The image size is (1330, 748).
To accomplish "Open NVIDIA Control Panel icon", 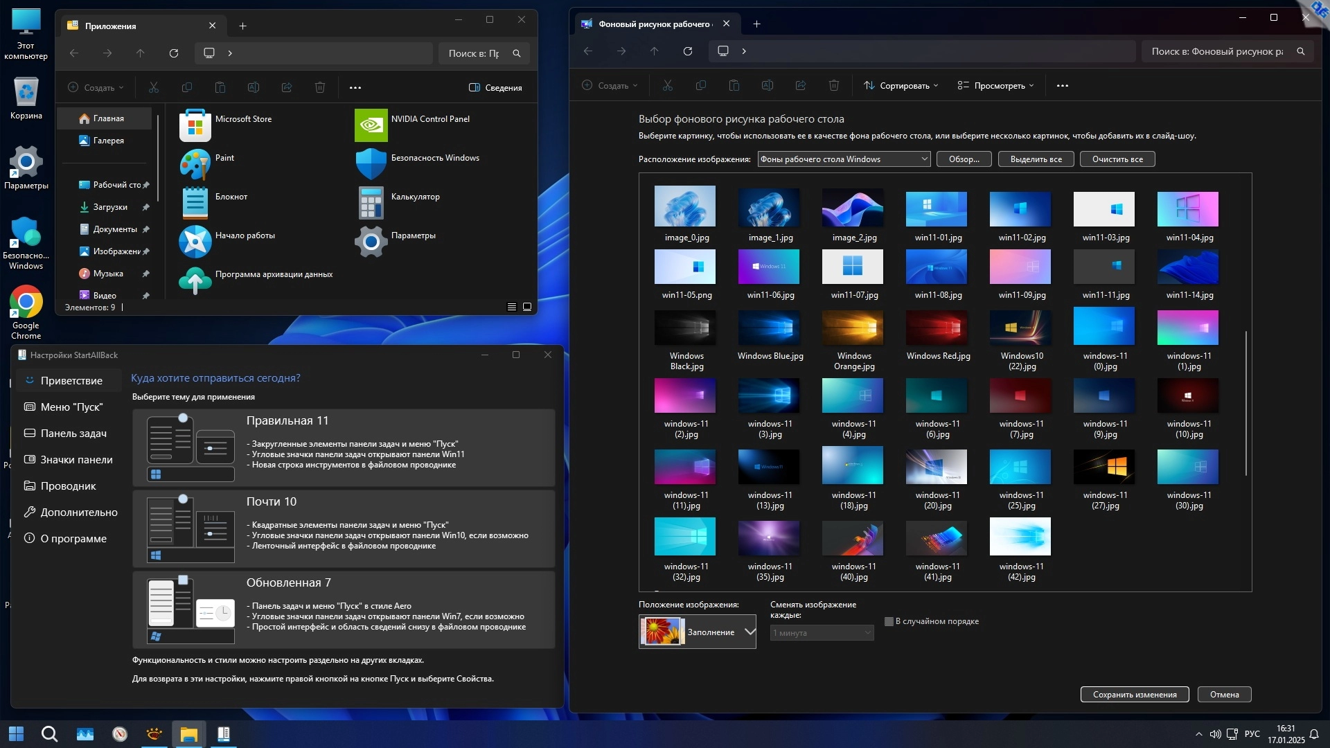I will [x=371, y=126].
